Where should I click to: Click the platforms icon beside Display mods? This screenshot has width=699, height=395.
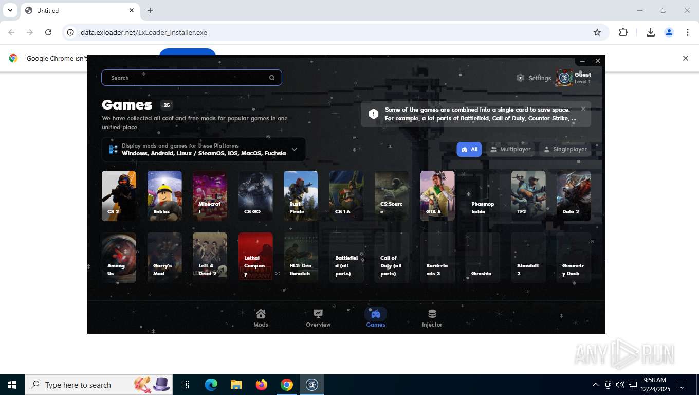point(113,150)
